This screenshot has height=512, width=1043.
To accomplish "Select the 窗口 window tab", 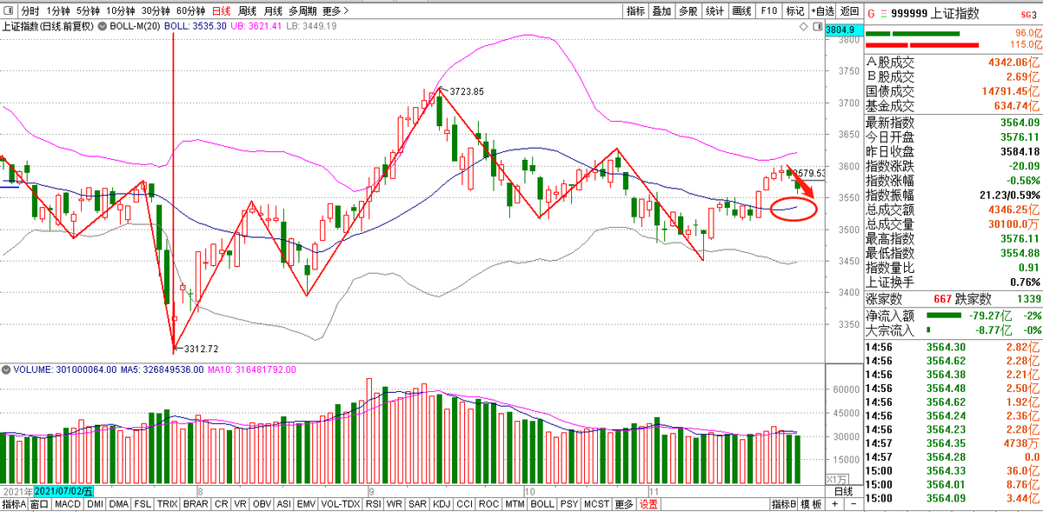I will point(40,504).
